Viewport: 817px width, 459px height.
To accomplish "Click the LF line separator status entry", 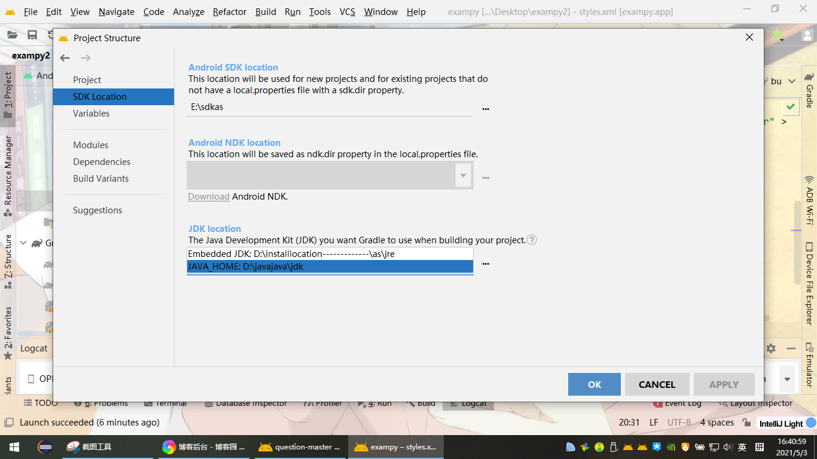I will click(654, 423).
